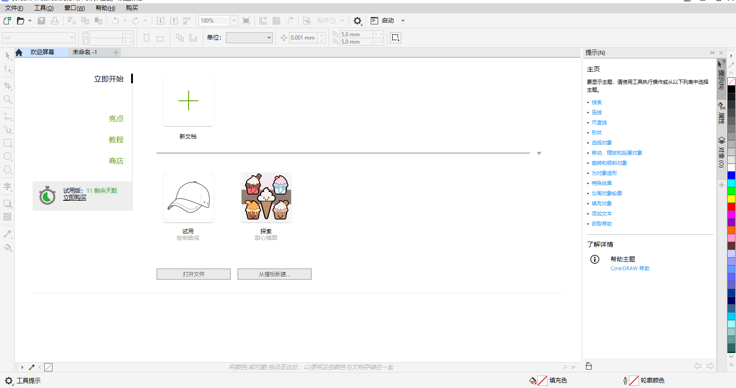Screen dimensions: 736x388
Task: Toggle landscape page orientation
Action: click(160, 38)
